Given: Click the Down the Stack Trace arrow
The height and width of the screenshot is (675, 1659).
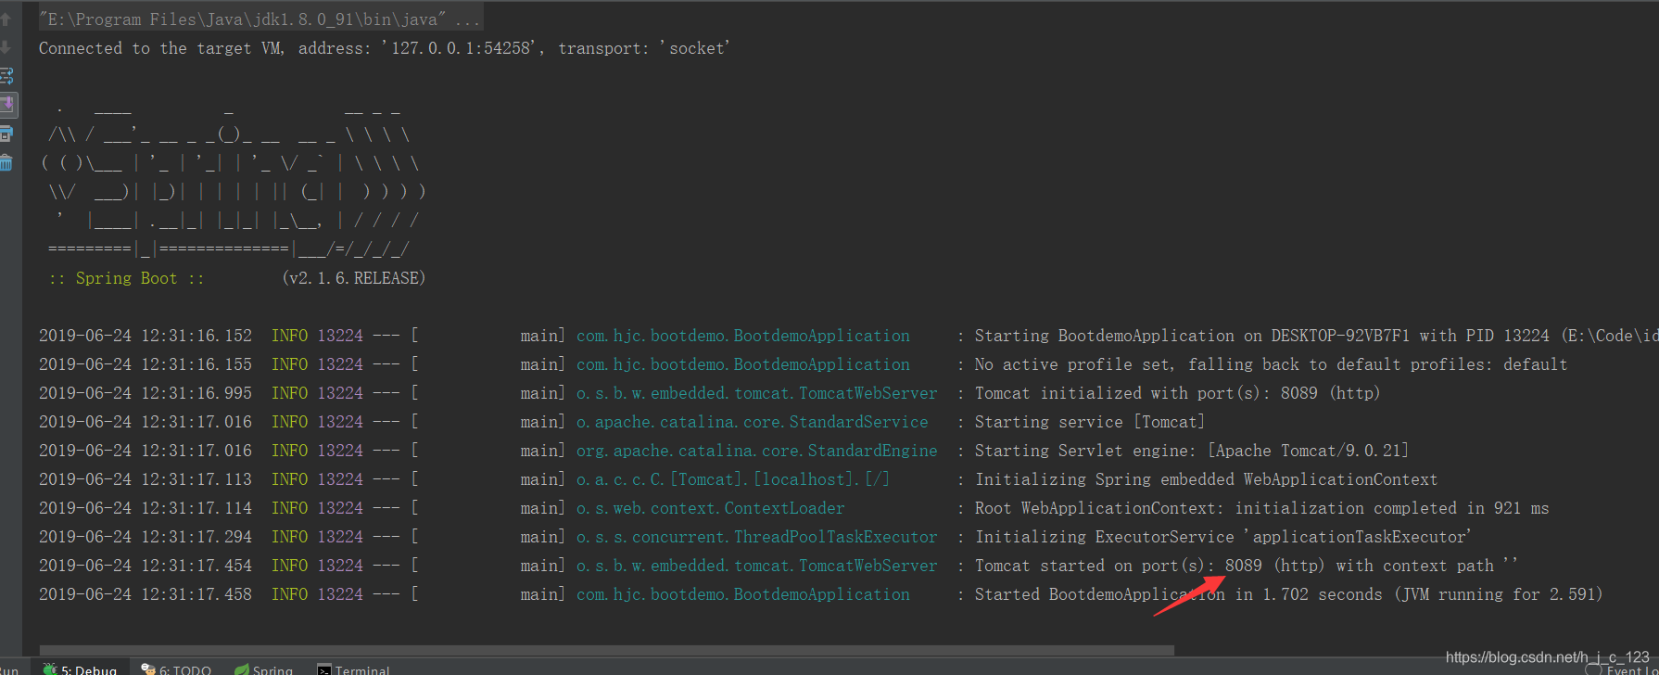Looking at the screenshot, I should [6, 46].
